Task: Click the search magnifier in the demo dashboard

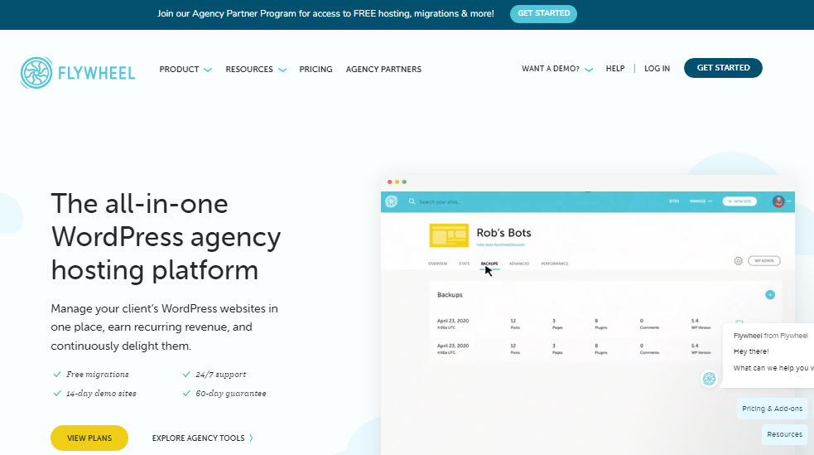Action: pos(412,201)
